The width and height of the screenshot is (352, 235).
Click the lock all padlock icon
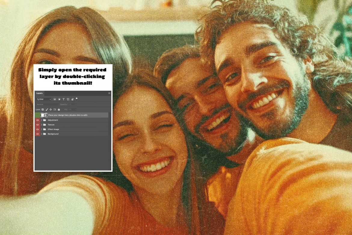59,109
